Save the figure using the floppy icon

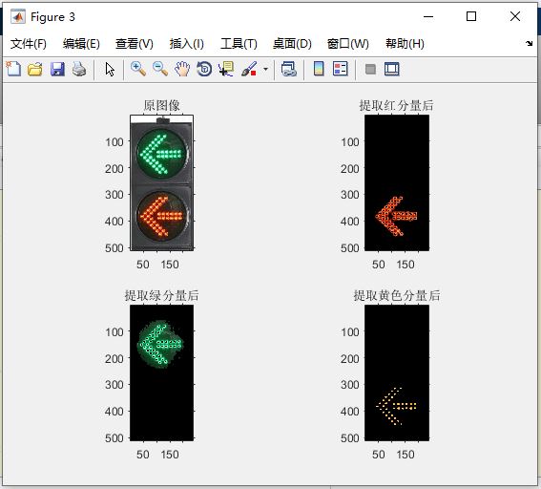click(57, 69)
